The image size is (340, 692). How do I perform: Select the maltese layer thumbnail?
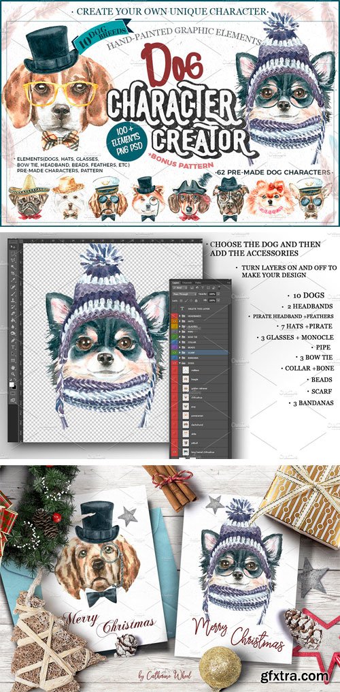(186, 371)
